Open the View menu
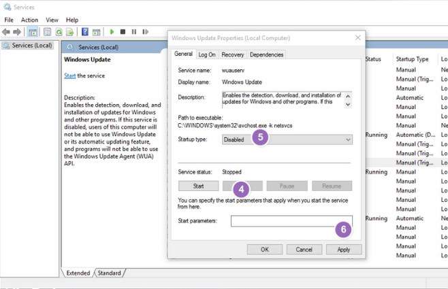 [52, 20]
